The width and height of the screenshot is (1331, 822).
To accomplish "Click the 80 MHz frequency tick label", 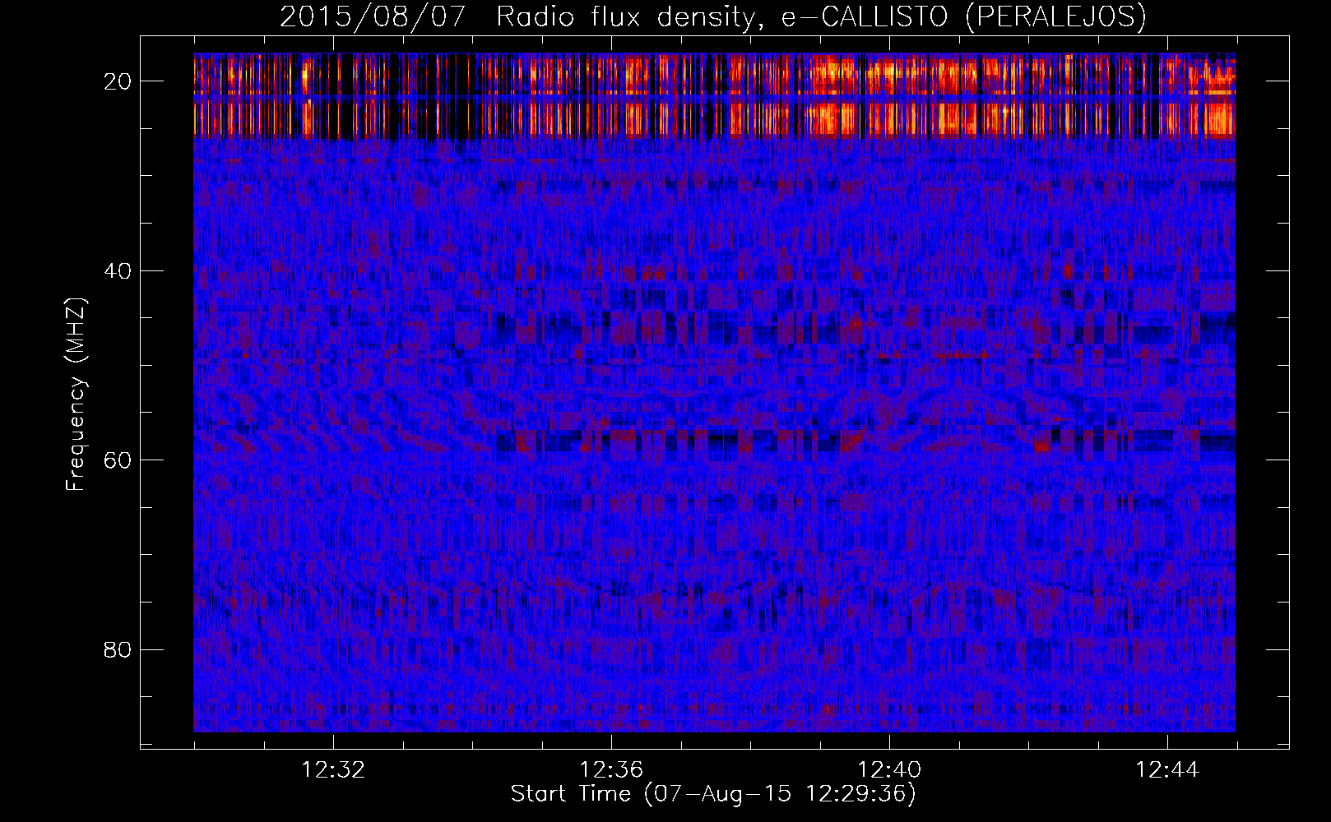I will click(x=118, y=649).
